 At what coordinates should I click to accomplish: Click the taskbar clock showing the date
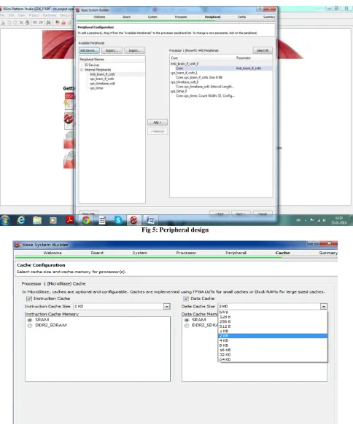pos(338,221)
